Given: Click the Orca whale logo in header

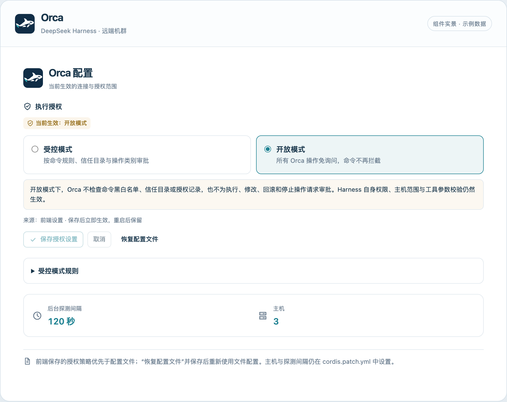Looking at the screenshot, I should pos(25,24).
